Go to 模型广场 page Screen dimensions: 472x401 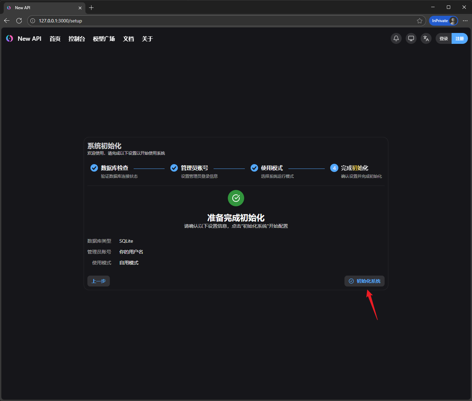(x=104, y=39)
